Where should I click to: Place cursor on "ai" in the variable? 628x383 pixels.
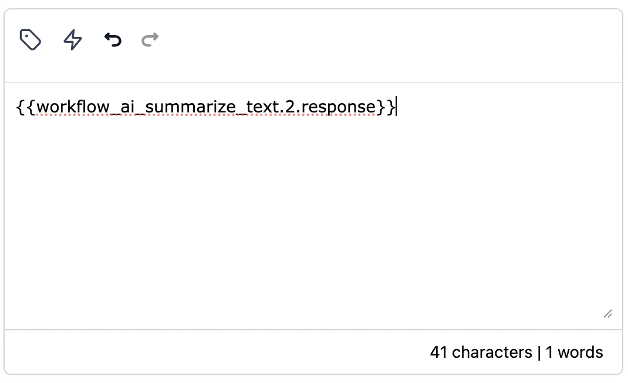tap(127, 107)
